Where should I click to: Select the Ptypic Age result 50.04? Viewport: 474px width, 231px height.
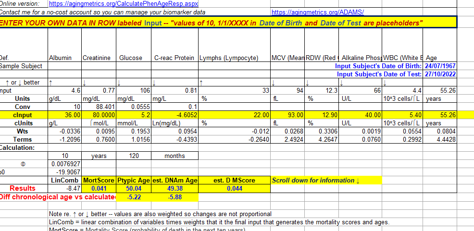click(x=133, y=188)
